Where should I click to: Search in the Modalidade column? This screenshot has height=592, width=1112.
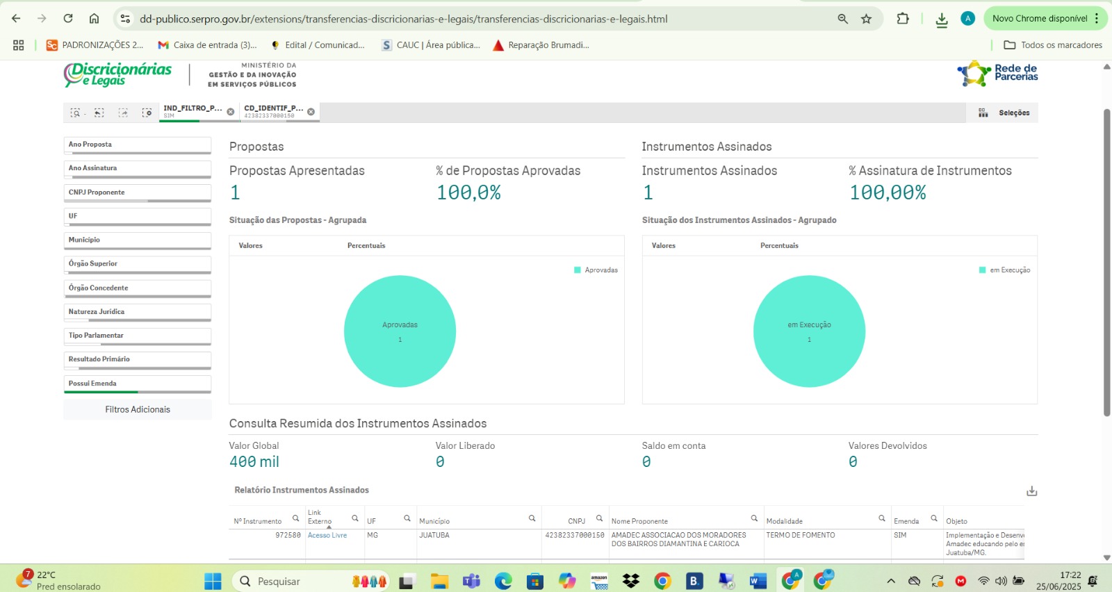pos(881,518)
